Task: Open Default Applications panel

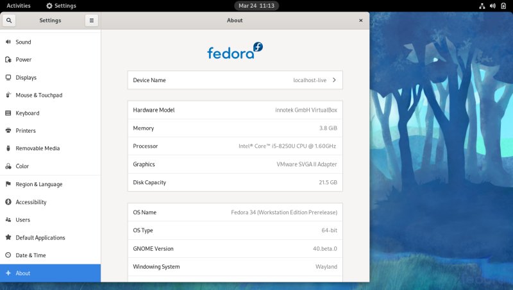Action: pyautogui.click(x=40, y=237)
